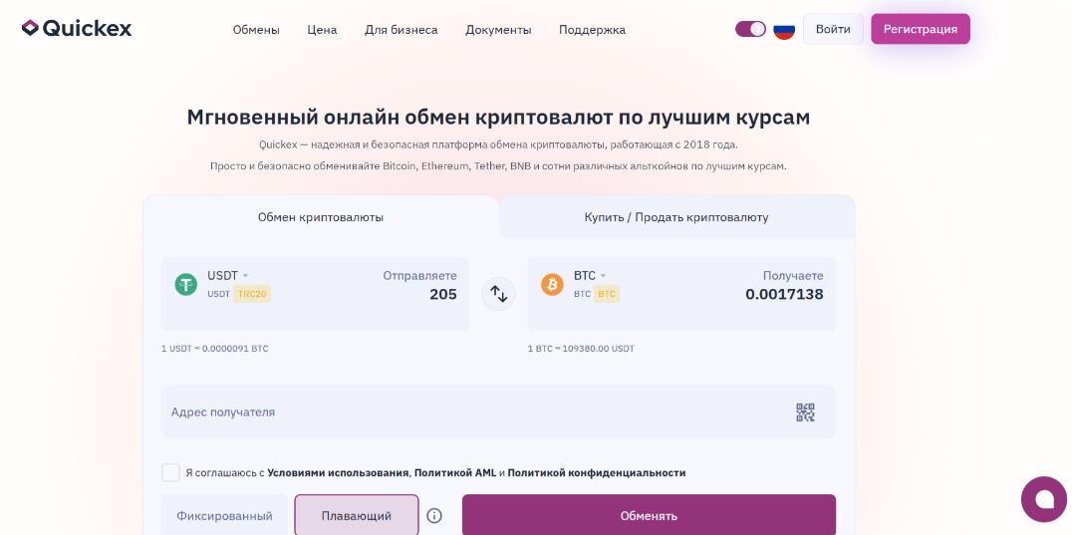Select the Фиксированный rate option
The height and width of the screenshot is (535, 1072).
[x=224, y=515]
